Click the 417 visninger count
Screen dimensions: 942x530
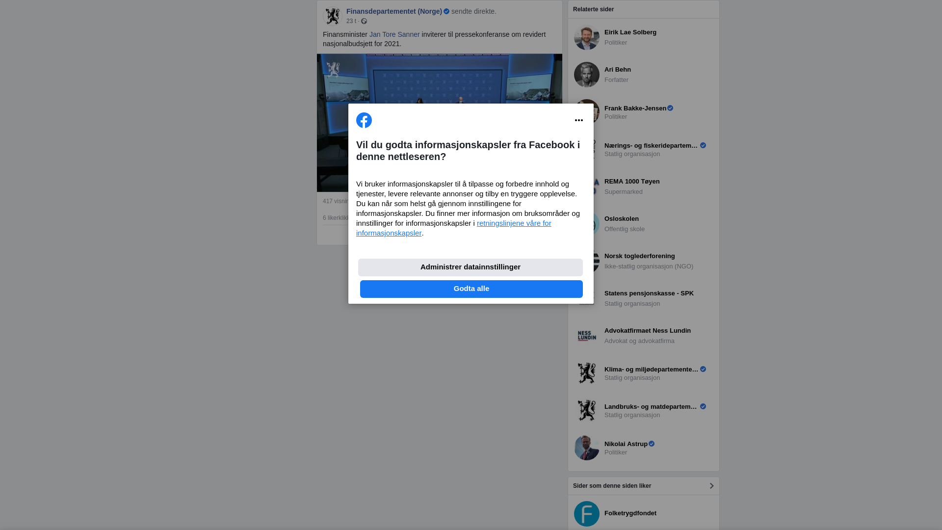pyautogui.click(x=336, y=201)
